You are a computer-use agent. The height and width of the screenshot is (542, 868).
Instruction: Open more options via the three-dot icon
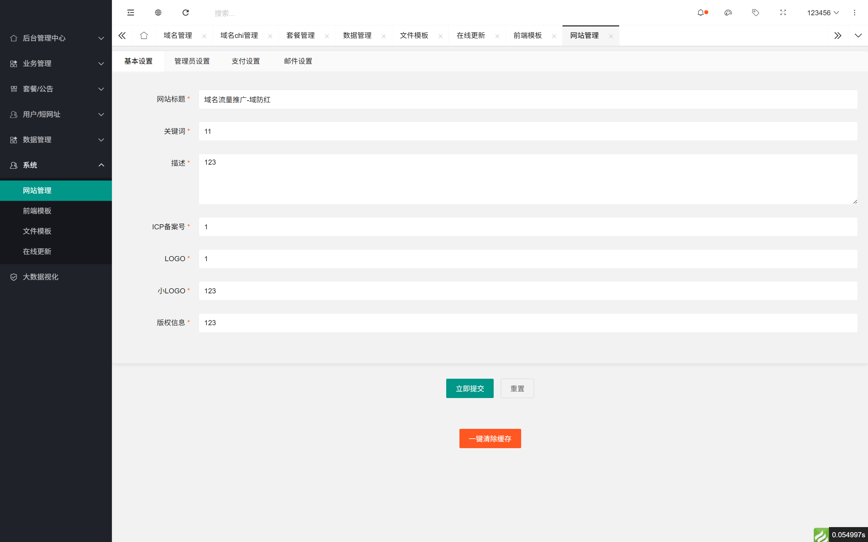855,13
